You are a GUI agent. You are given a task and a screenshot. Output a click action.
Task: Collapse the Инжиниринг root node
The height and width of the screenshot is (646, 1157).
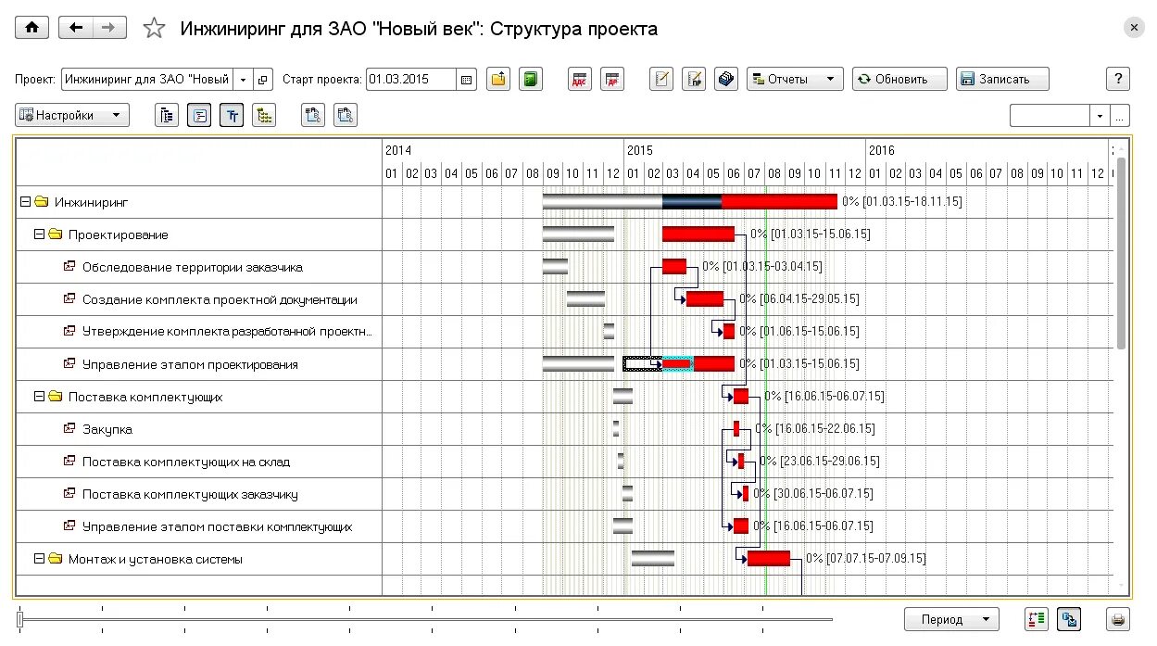(x=26, y=202)
